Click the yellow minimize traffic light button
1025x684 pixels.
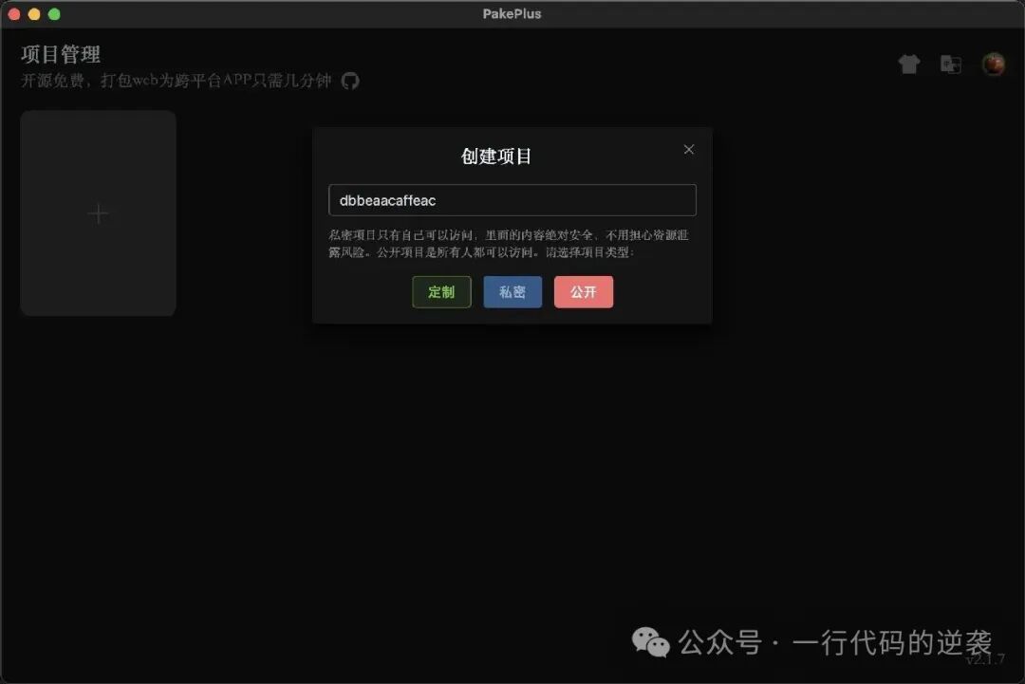click(34, 13)
